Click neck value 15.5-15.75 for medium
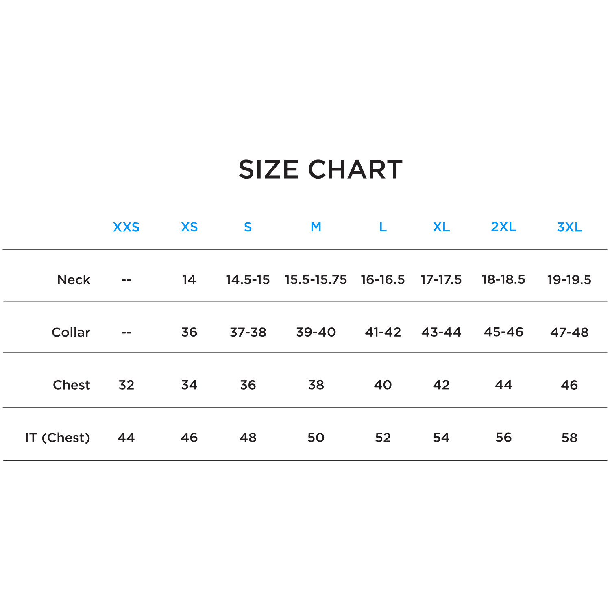 [316, 280]
